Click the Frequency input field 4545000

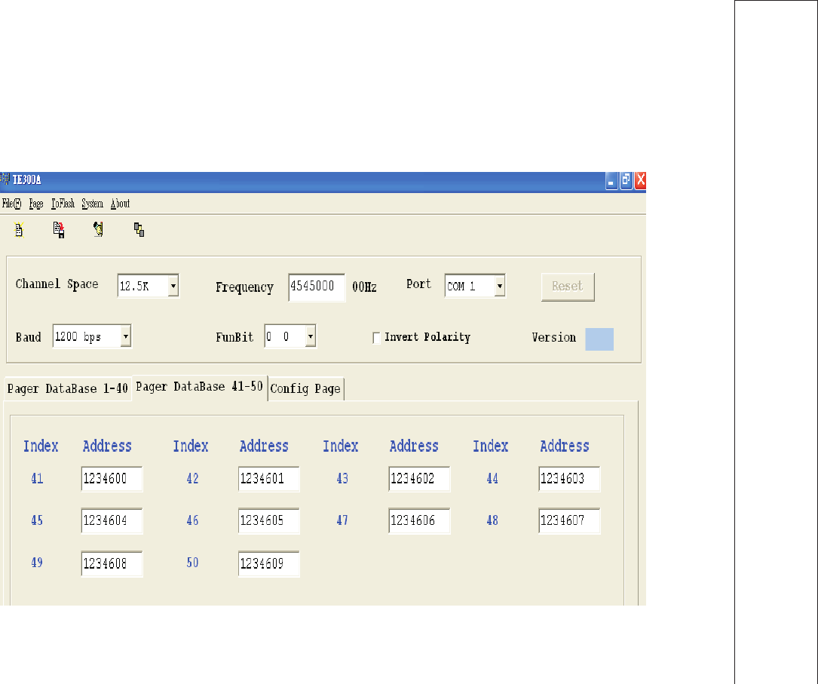point(317,287)
